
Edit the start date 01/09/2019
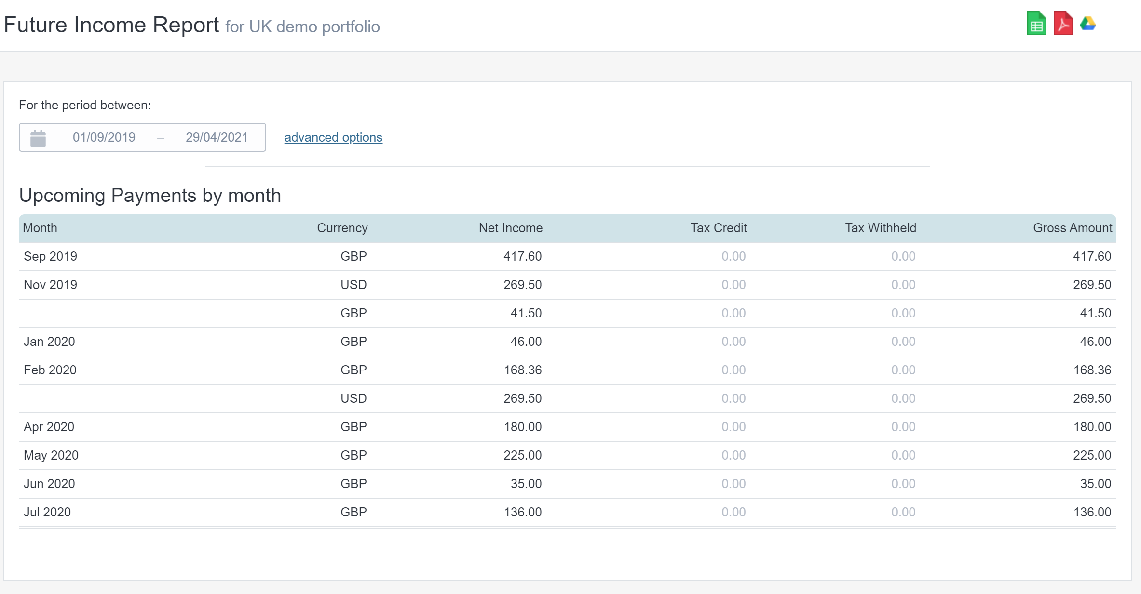tap(104, 137)
